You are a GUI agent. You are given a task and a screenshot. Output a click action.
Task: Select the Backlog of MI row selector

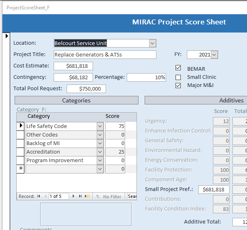20,143
